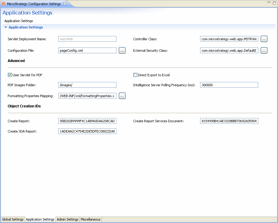
Task: Click the 'Object Creation IDs' heading
Action: (24, 106)
